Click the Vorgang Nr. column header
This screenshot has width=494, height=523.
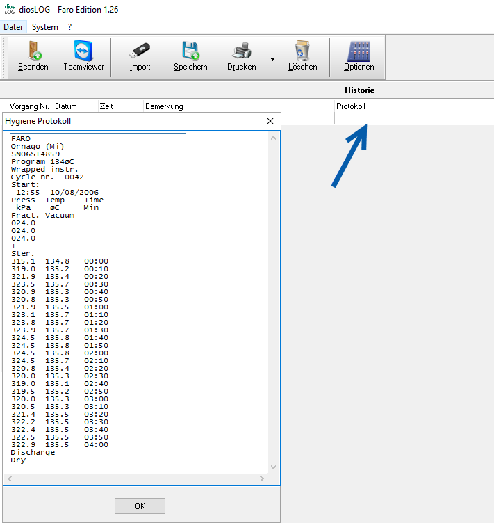28,106
